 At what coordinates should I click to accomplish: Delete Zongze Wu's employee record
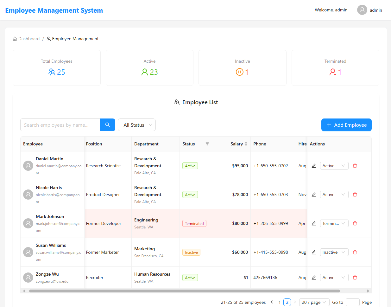click(355, 278)
